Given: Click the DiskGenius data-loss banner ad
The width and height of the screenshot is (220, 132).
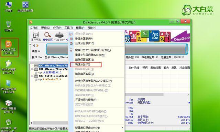Looking at the screenshot, I should coord(157,36).
